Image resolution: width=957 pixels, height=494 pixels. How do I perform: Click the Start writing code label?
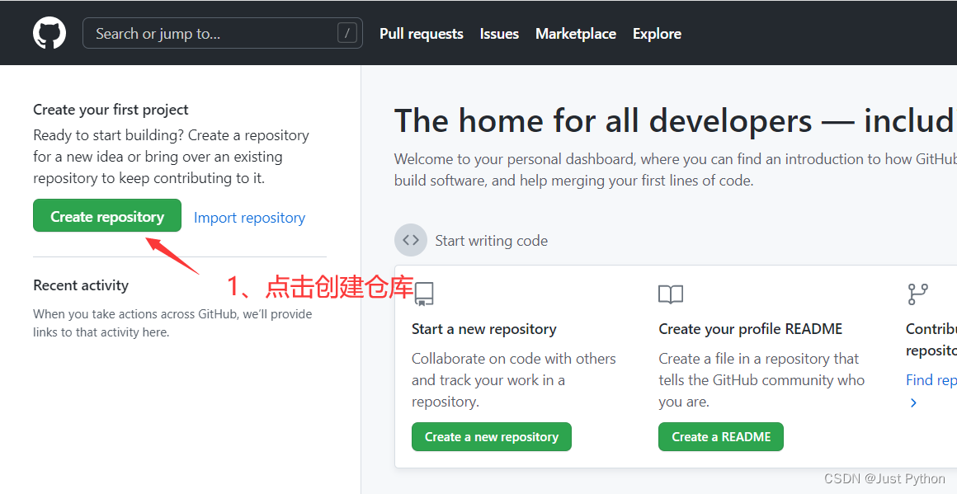click(x=491, y=240)
